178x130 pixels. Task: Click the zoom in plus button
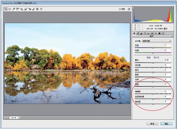click(x=8, y=118)
